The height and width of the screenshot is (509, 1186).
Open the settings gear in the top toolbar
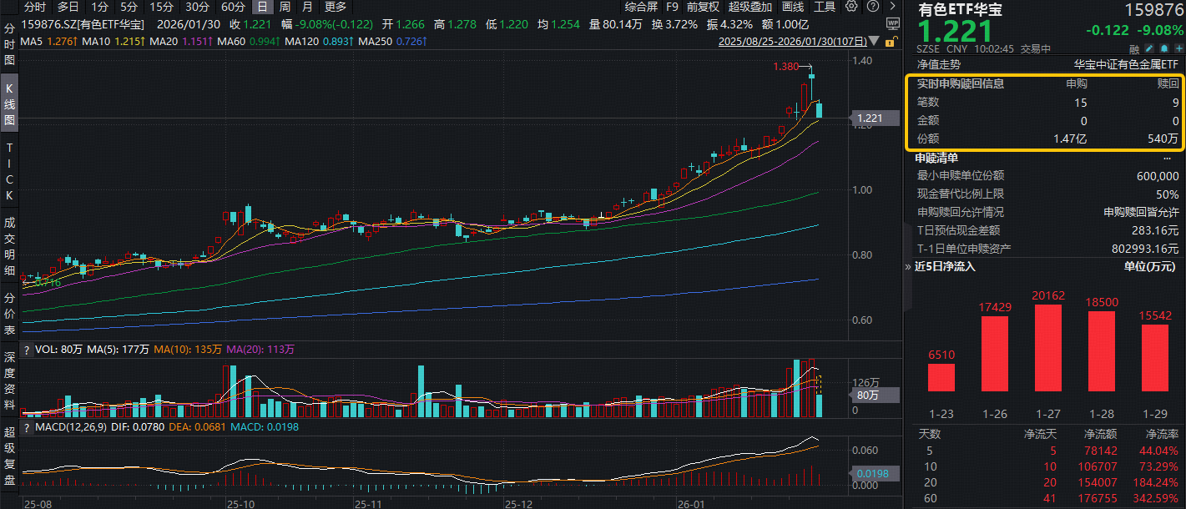(x=851, y=7)
